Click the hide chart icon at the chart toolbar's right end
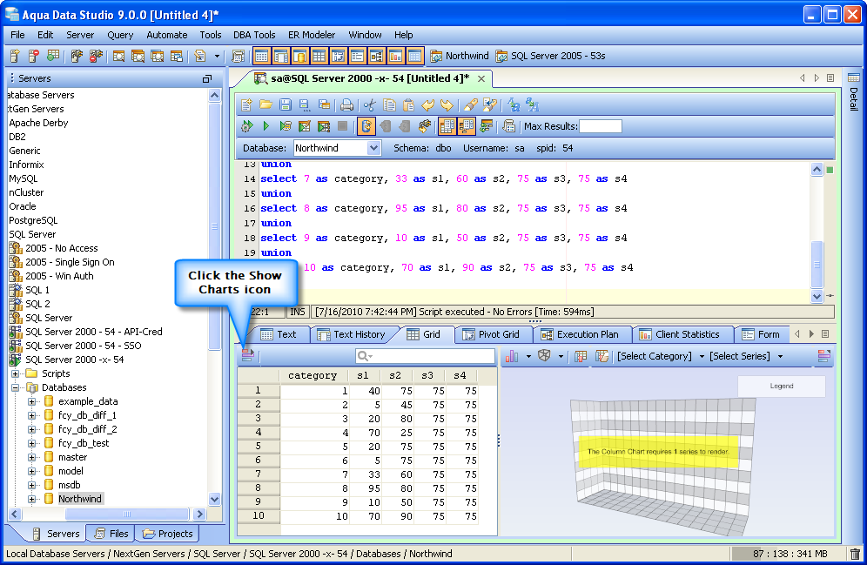 (823, 356)
